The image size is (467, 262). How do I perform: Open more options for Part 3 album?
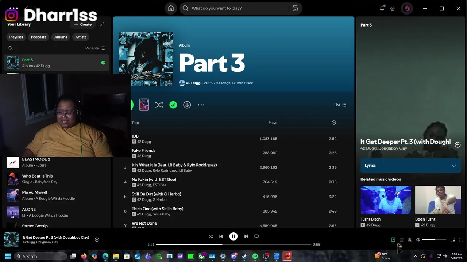point(201,105)
